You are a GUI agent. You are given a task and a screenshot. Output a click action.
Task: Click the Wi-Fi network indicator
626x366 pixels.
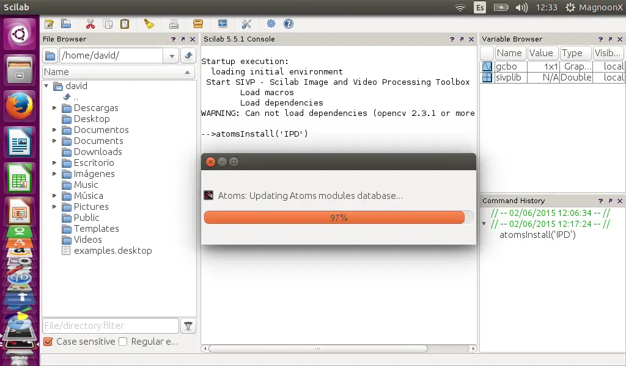pyautogui.click(x=460, y=7)
